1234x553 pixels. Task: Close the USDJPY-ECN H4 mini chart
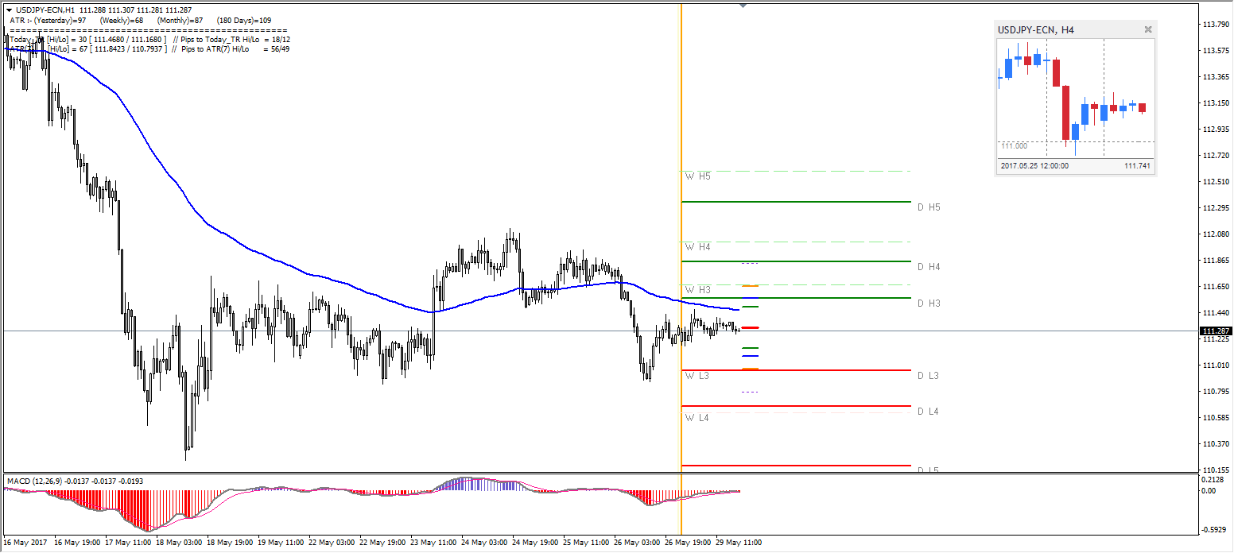[1147, 29]
